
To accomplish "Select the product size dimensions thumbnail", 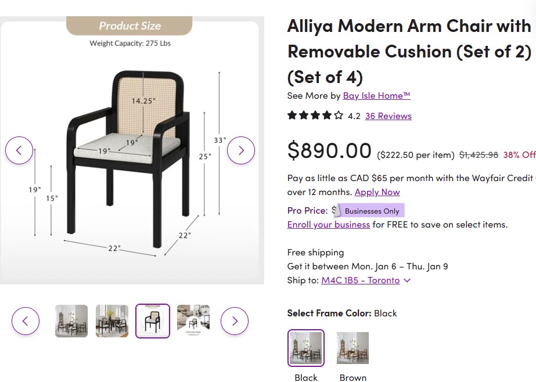I will coord(153,321).
